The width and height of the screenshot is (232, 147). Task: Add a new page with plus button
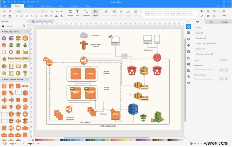tap(38, 144)
